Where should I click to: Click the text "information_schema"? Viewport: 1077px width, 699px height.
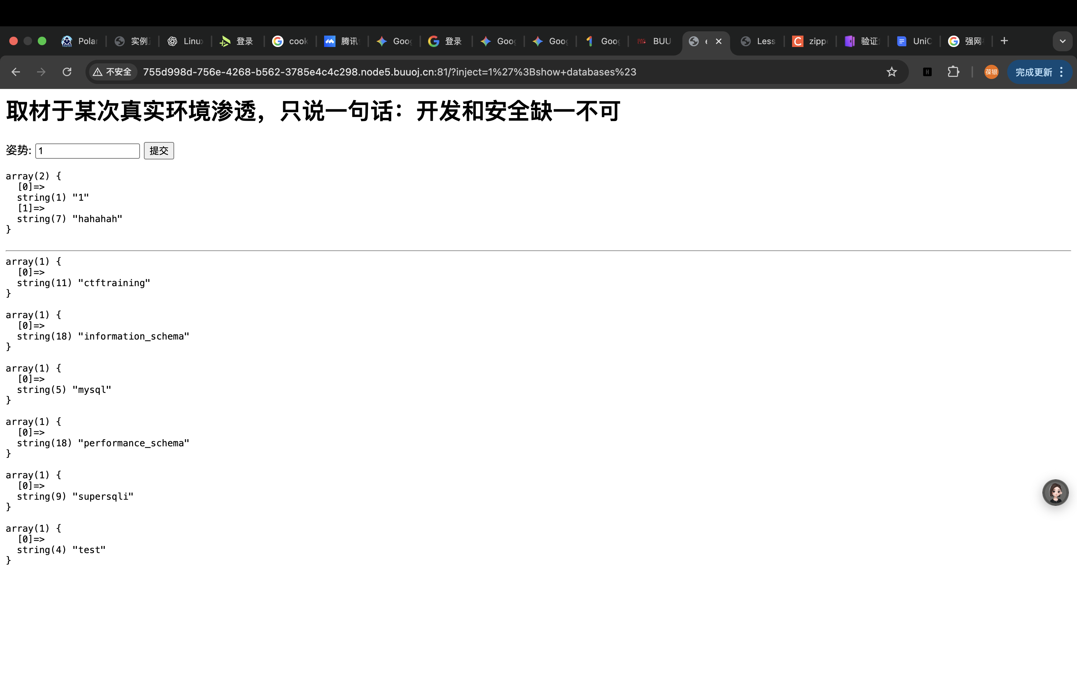(x=134, y=336)
